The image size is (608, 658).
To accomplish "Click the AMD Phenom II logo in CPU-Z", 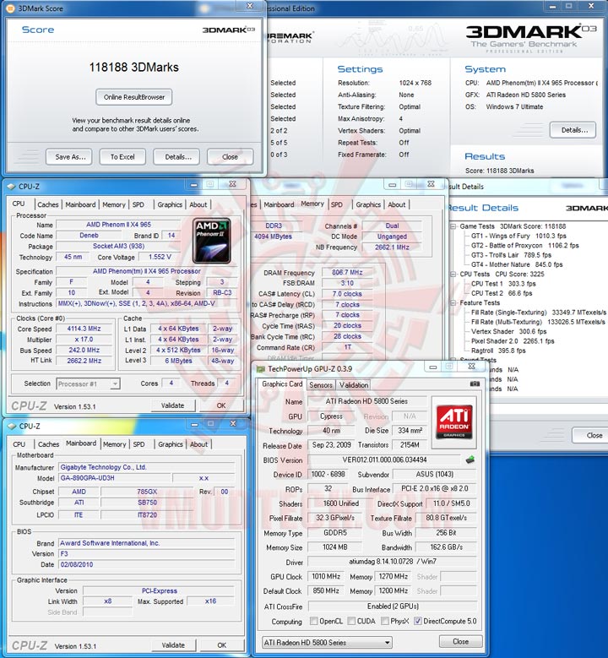I will click(x=211, y=241).
